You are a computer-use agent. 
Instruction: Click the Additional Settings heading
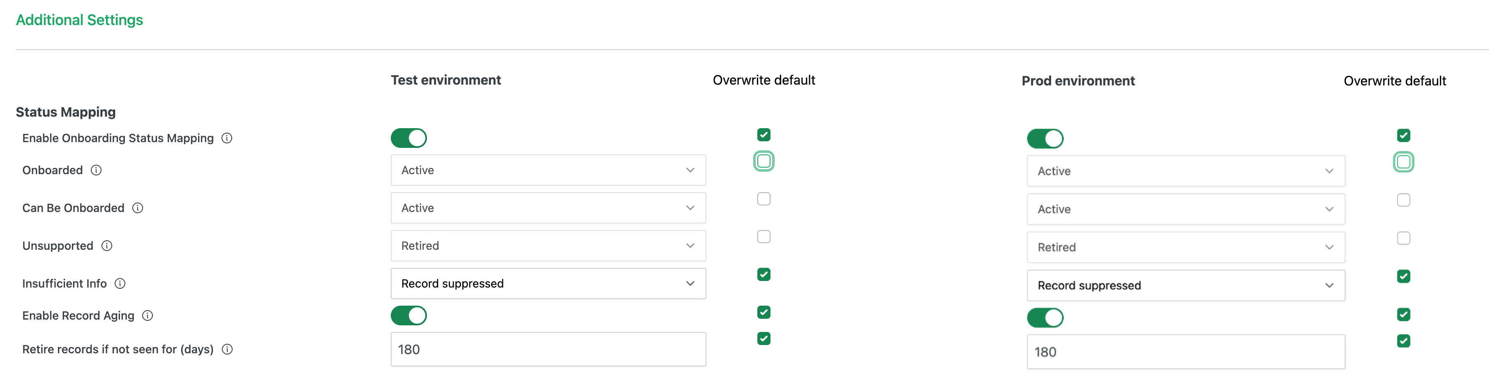pyautogui.click(x=79, y=20)
